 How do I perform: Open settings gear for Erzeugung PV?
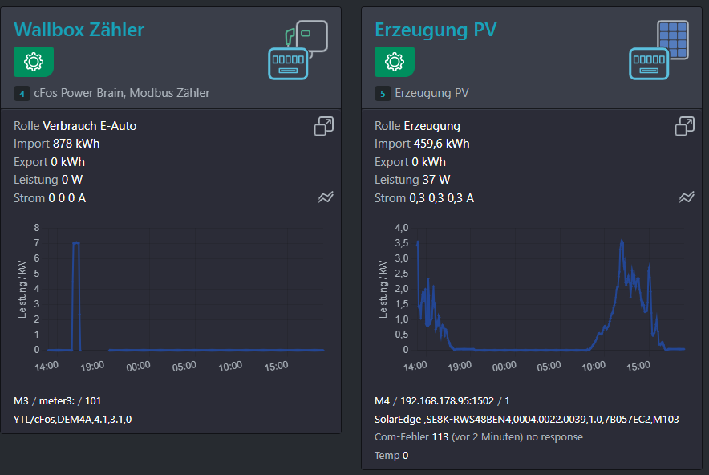point(395,62)
